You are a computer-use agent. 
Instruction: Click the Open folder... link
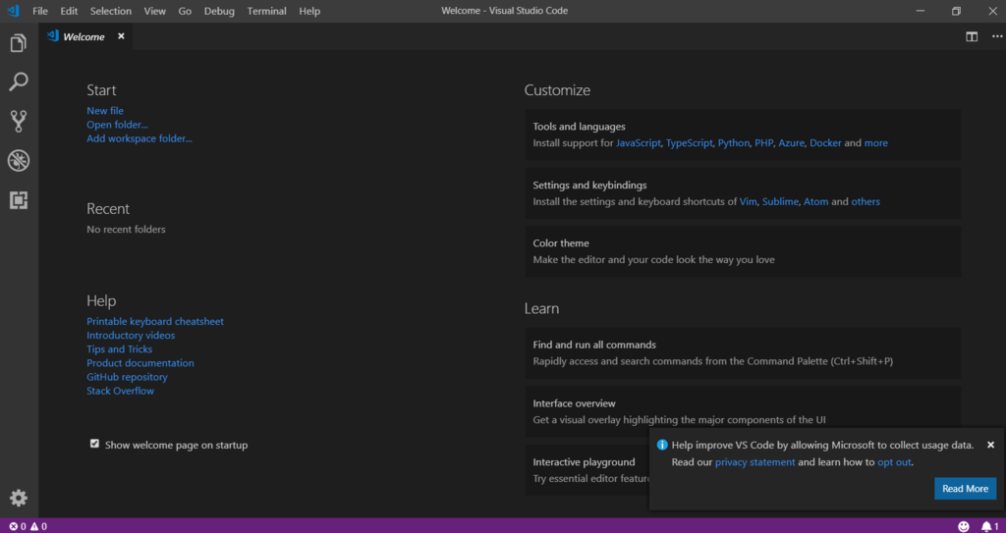coord(118,125)
